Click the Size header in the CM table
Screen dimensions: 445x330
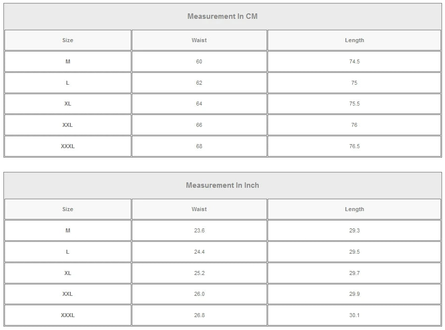tap(68, 40)
